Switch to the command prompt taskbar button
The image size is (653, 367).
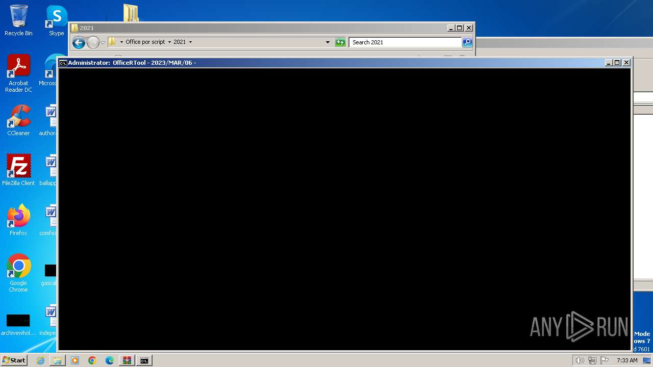point(144,360)
